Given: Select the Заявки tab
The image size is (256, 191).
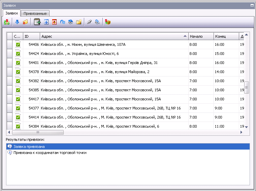Looking at the screenshot, I should tap(11, 13).
